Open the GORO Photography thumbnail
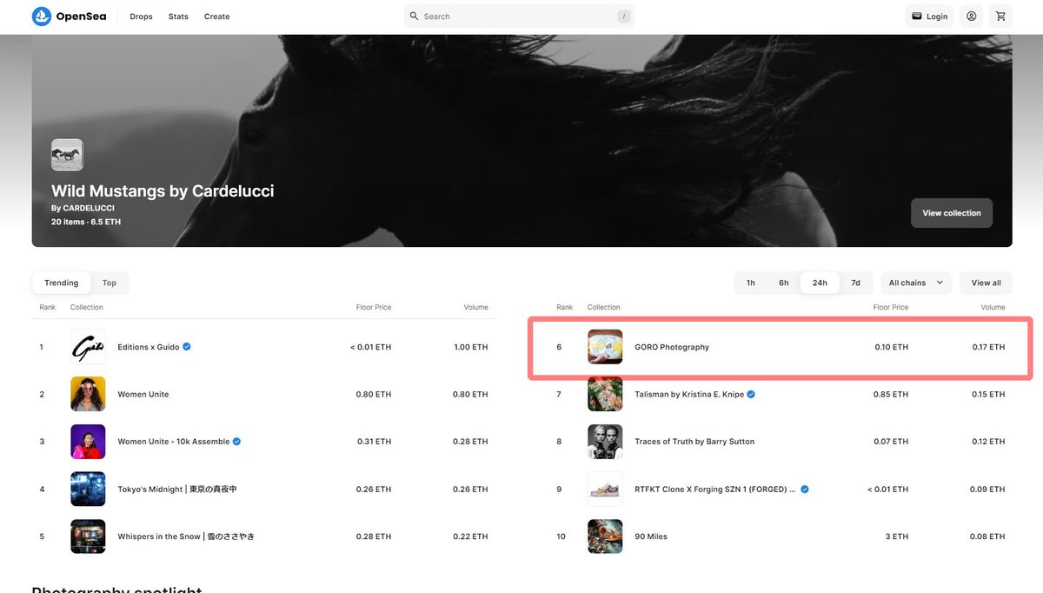The height and width of the screenshot is (593, 1043). click(605, 347)
